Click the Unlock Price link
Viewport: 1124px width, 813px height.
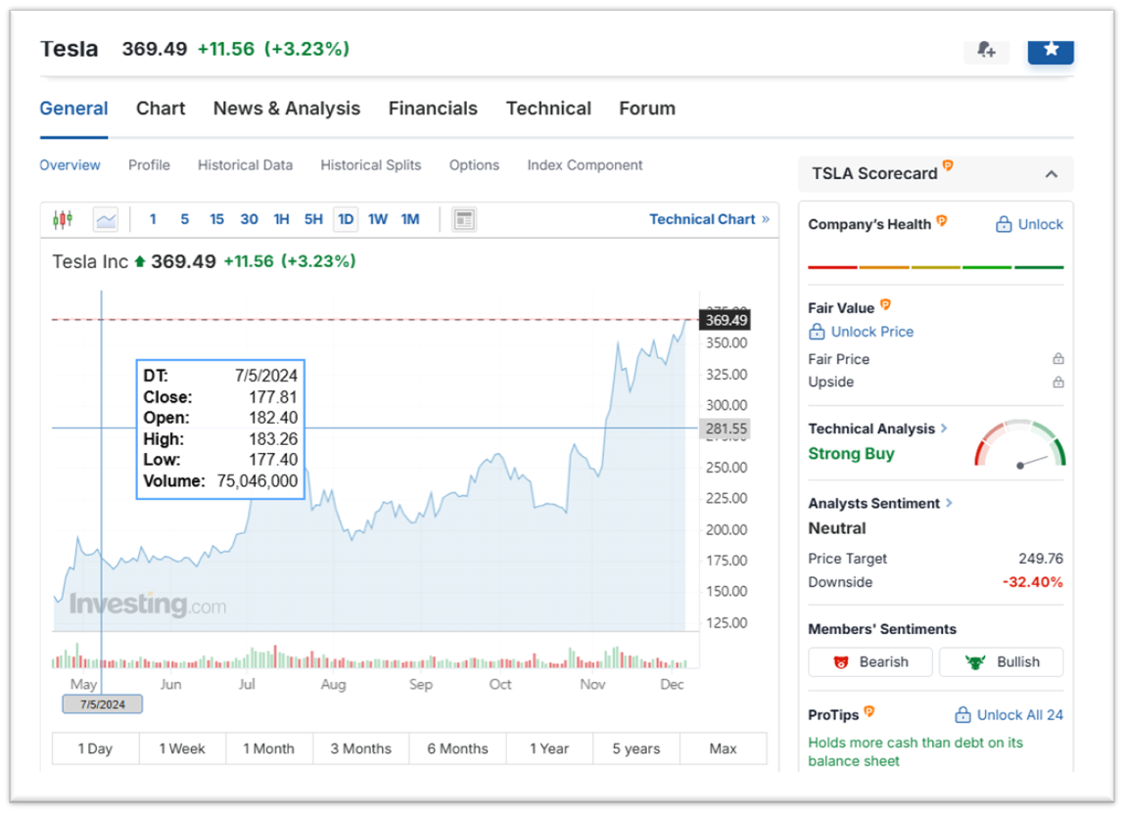click(871, 332)
